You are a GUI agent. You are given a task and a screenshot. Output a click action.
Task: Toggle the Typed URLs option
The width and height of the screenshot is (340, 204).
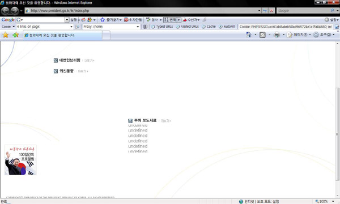162,27
